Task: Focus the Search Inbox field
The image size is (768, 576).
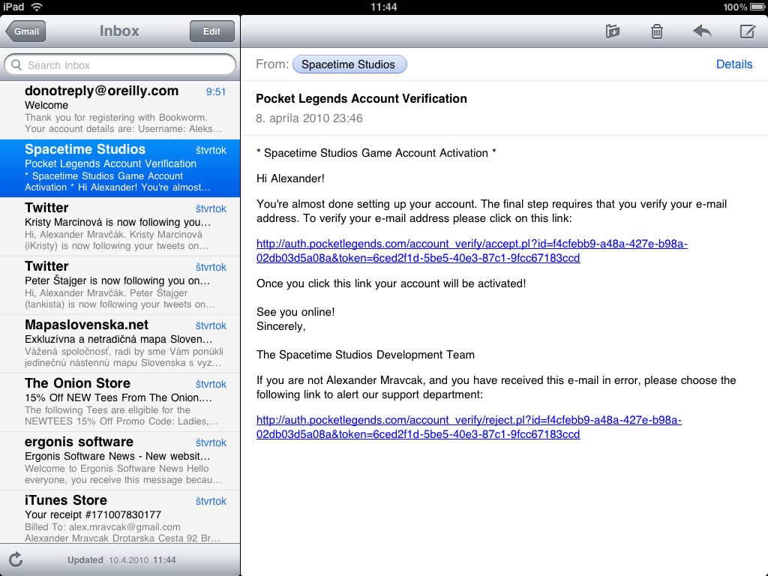Action: click(x=119, y=65)
